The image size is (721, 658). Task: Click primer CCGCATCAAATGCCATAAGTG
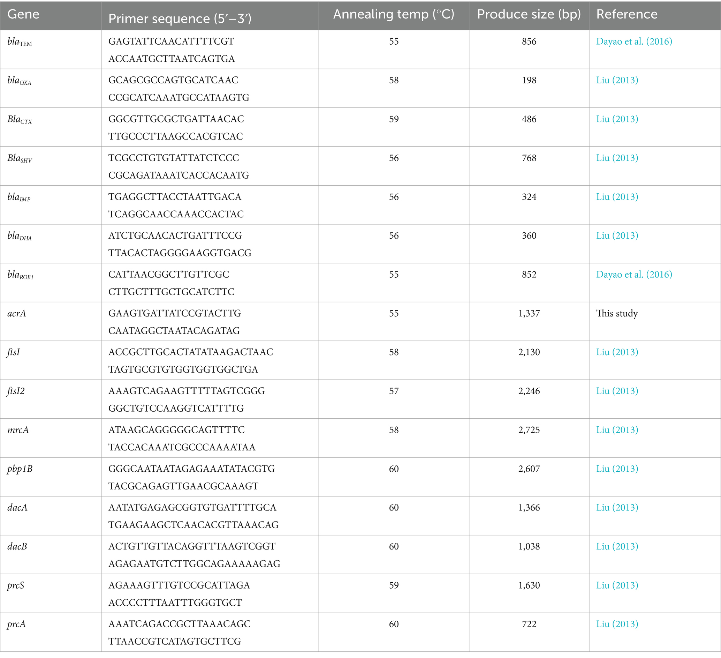(x=179, y=98)
